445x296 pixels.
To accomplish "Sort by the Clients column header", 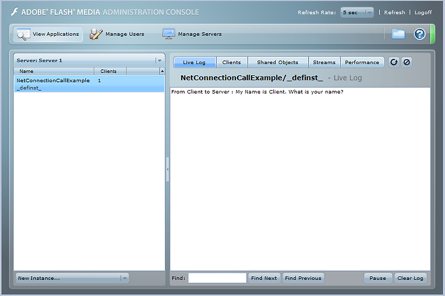I will coord(110,71).
